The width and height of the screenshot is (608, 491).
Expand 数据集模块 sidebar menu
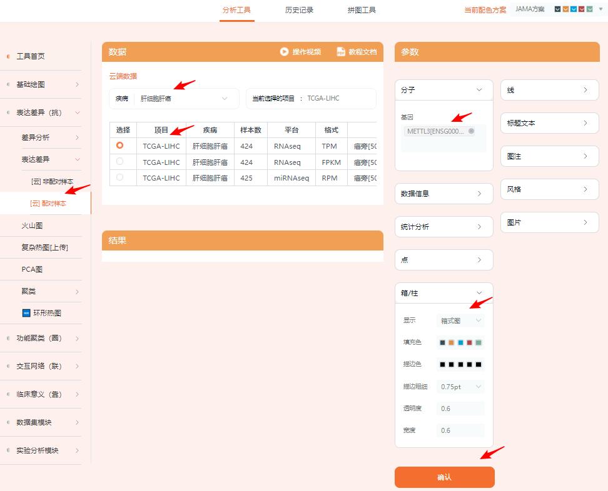[x=41, y=422]
